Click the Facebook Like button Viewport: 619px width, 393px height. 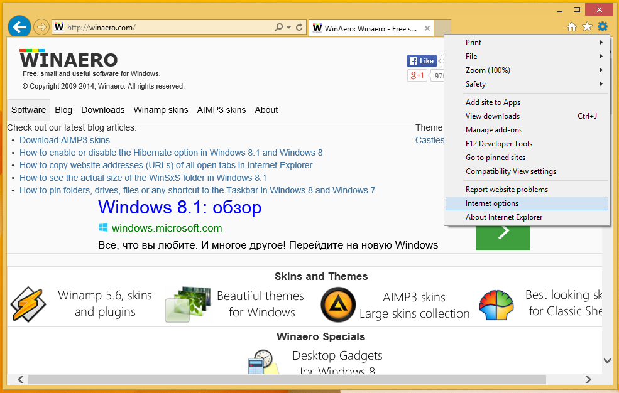pyautogui.click(x=422, y=61)
